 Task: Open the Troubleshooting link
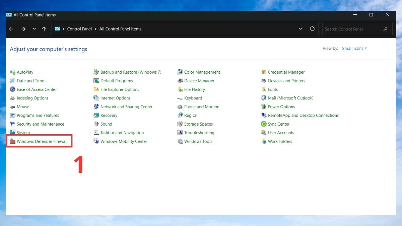(x=199, y=133)
